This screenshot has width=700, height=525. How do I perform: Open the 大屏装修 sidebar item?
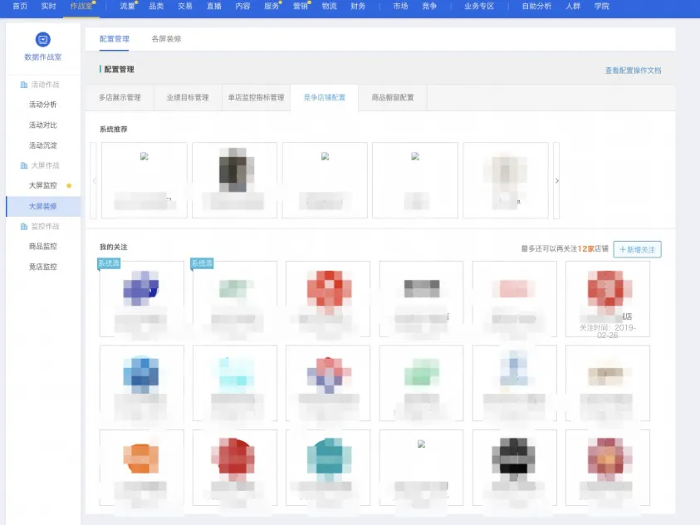[x=43, y=206]
